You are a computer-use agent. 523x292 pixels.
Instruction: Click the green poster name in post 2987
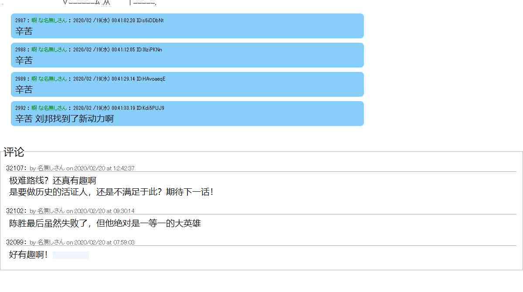pyautogui.click(x=49, y=20)
